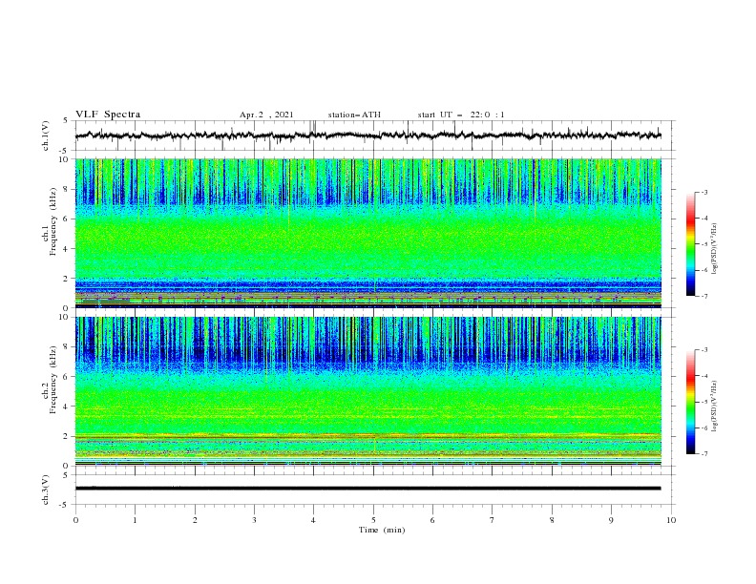This screenshot has width=756, height=584.
Task: Click time axis tick label "1"
Action: pyautogui.click(x=135, y=520)
